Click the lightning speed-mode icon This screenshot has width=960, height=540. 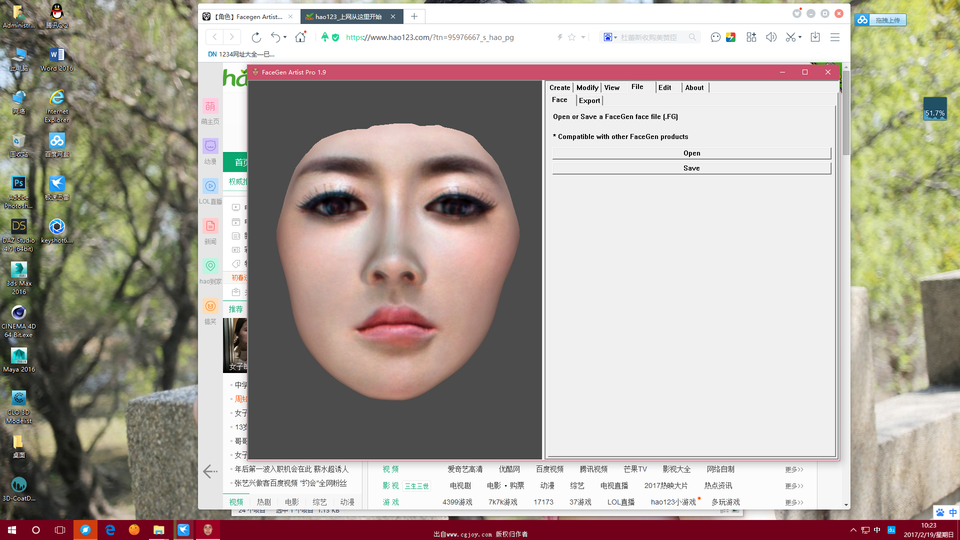click(559, 37)
